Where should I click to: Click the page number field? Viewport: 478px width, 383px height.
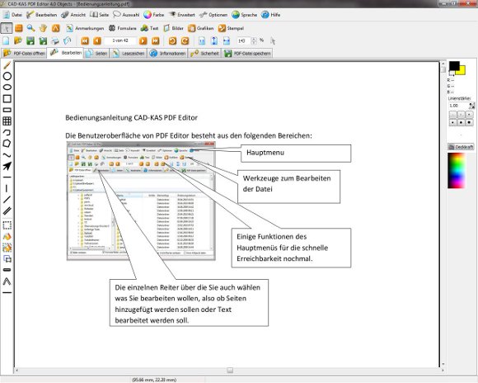(x=120, y=40)
